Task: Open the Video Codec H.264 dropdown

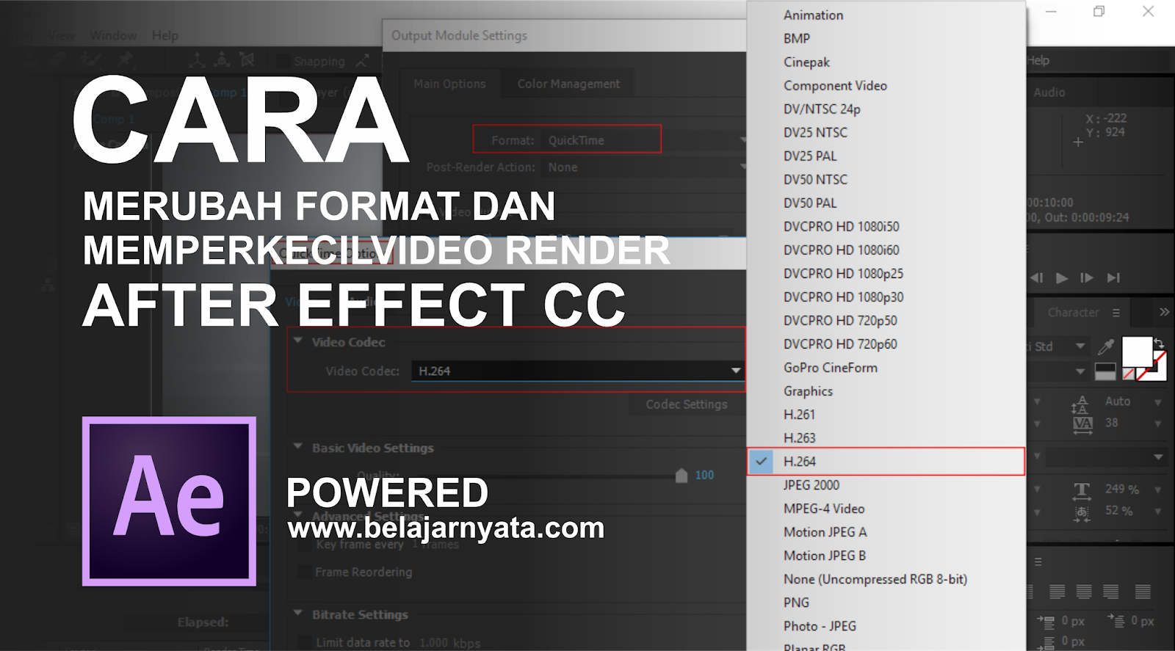Action: coord(578,371)
